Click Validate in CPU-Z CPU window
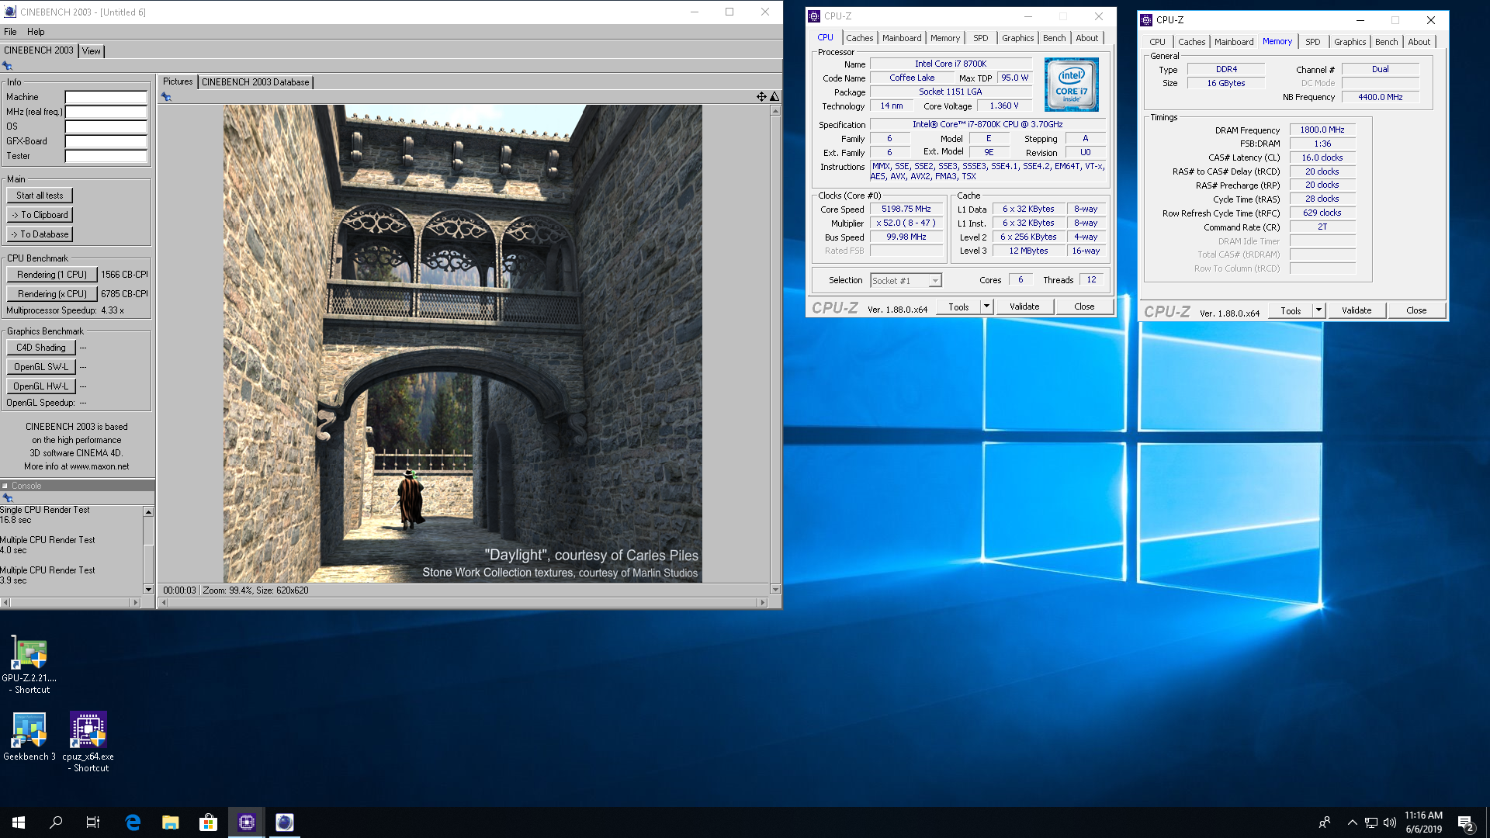This screenshot has height=838, width=1490. tap(1024, 306)
